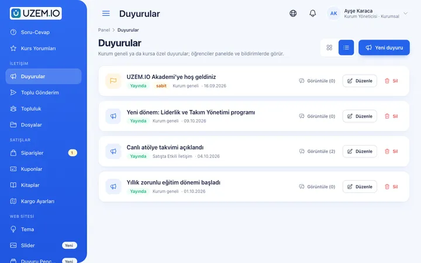Screen dimensions: 421x263
Task: View Görüntüle (2) for Canlı atölye announcement
Action: coord(317,151)
